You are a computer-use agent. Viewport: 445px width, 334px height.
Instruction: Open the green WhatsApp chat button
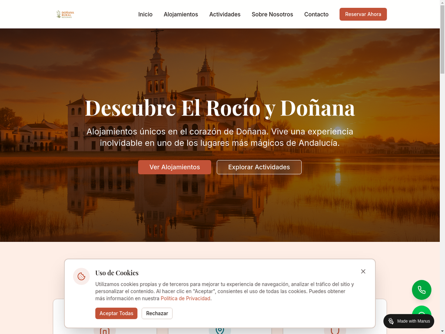[422, 311]
